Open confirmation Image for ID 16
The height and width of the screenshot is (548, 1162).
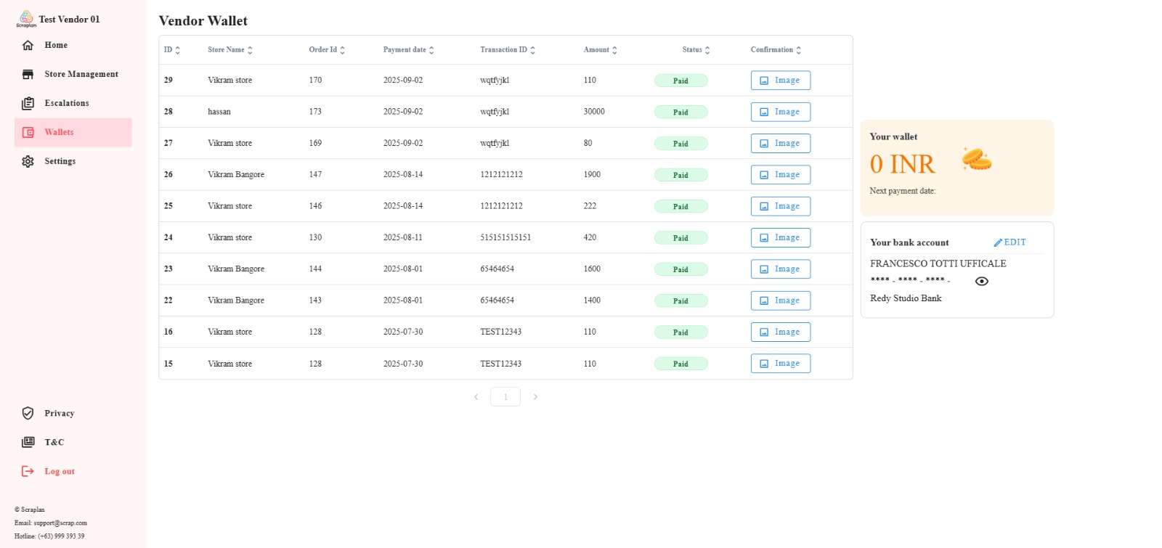[781, 332]
